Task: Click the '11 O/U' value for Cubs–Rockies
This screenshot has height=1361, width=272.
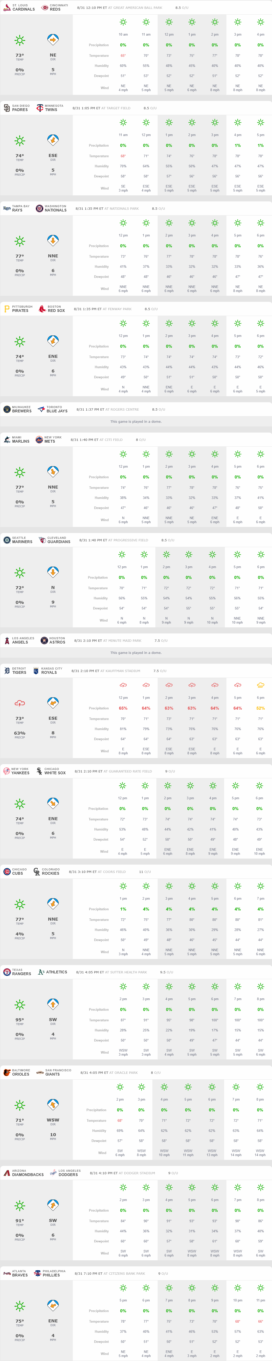Action: point(145,871)
